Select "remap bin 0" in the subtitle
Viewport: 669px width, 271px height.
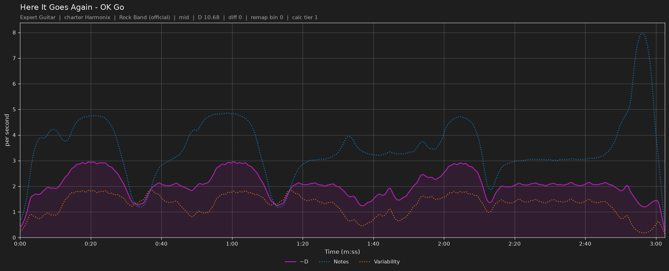point(267,18)
